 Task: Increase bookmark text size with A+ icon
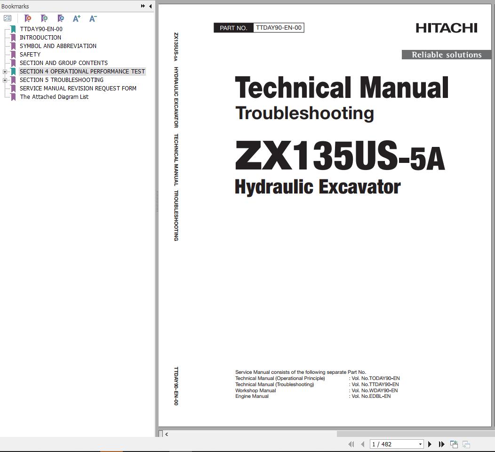pyautogui.click(x=76, y=18)
